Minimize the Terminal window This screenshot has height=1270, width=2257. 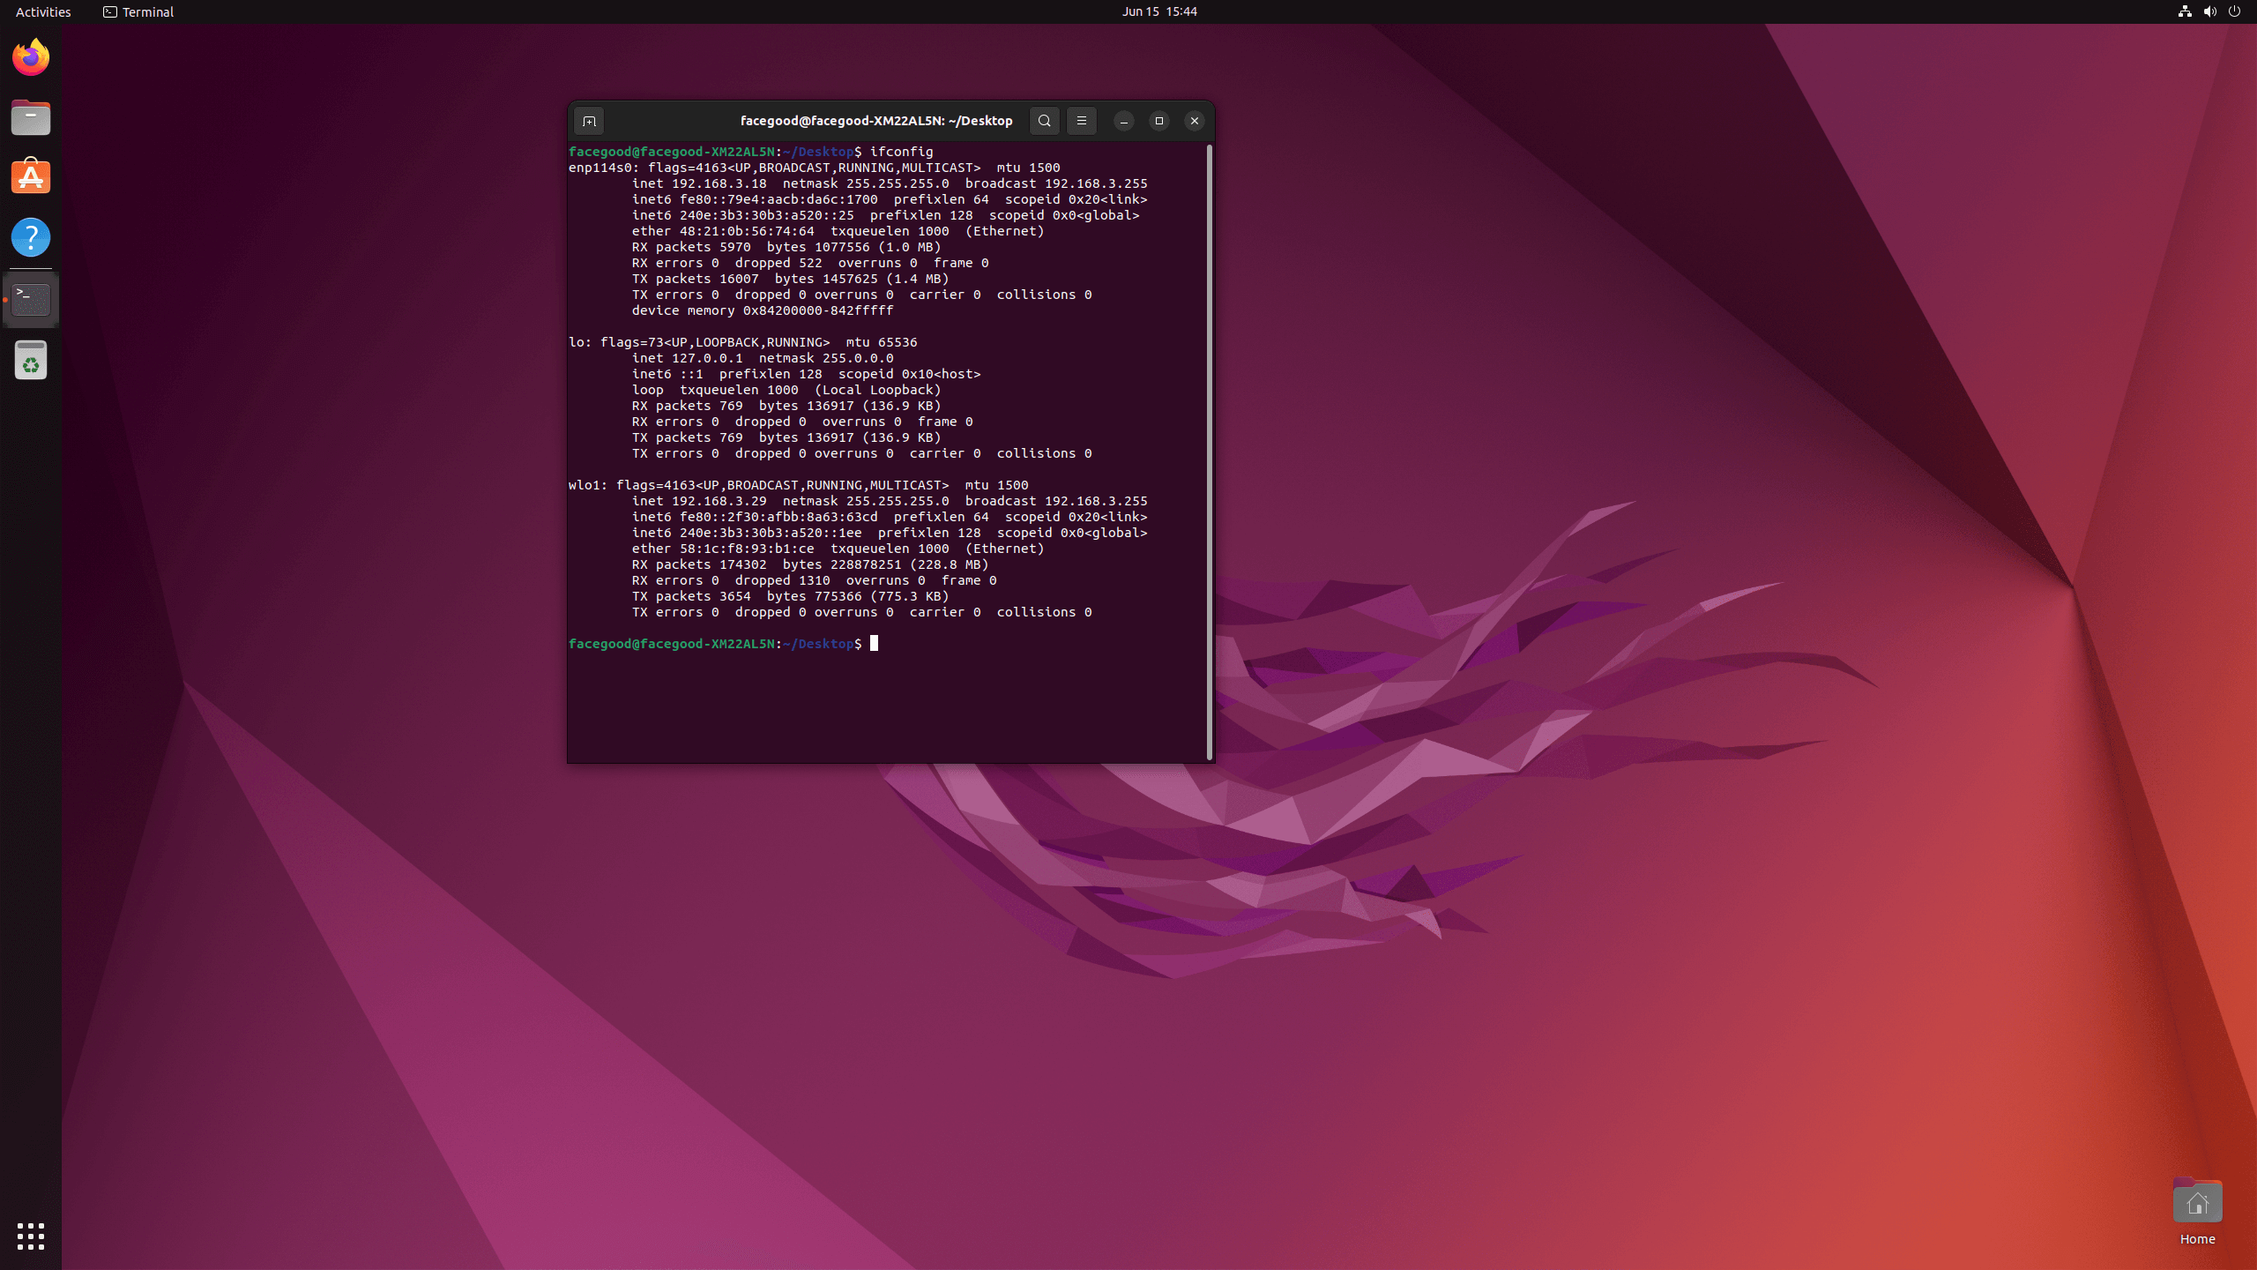point(1123,121)
